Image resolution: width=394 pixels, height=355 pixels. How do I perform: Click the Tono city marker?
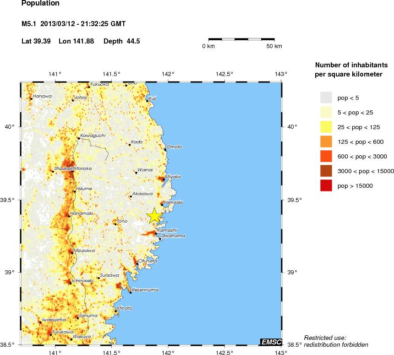pos(115,224)
